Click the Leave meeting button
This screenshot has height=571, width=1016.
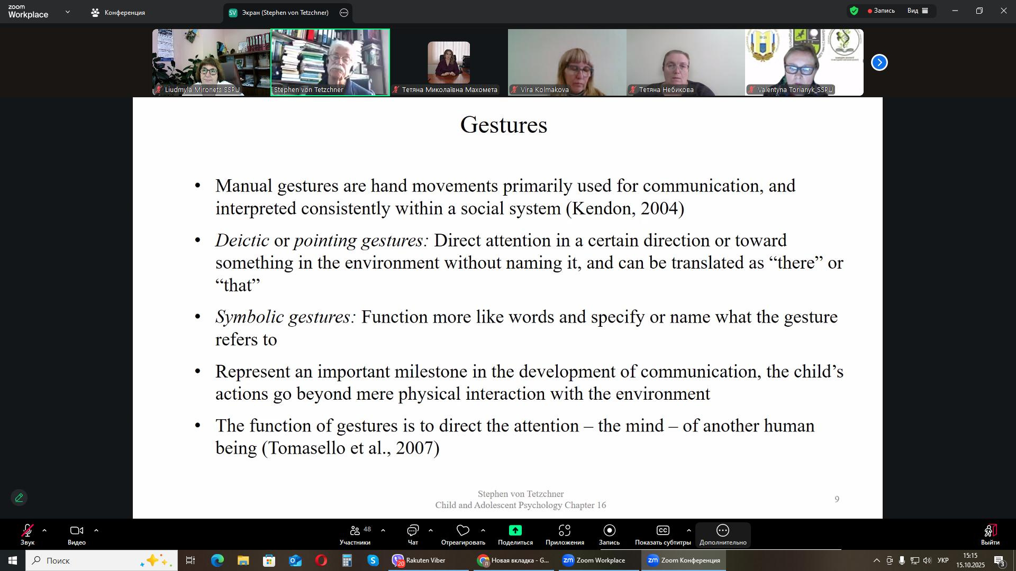pos(990,531)
